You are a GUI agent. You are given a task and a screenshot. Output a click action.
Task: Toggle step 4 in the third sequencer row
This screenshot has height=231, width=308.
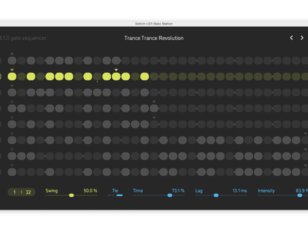40,92
